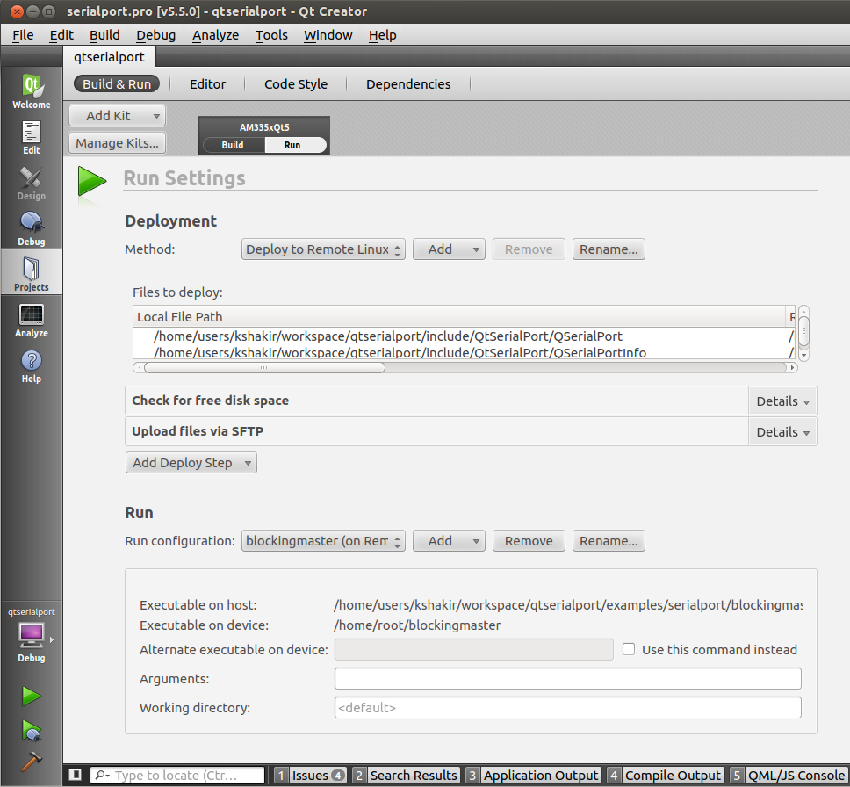Click scroll-right arrow on files list scrollbar

pyautogui.click(x=792, y=368)
